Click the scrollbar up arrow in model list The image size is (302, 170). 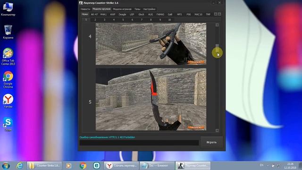217,25
